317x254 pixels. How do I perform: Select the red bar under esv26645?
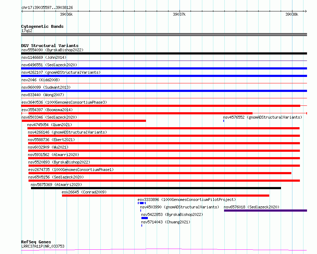(x=166, y=196)
